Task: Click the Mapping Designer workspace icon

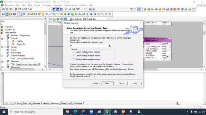Action: 65,19
